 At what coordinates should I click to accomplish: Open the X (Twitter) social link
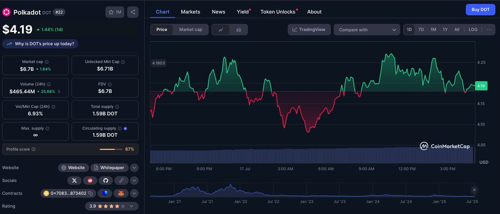(74, 180)
